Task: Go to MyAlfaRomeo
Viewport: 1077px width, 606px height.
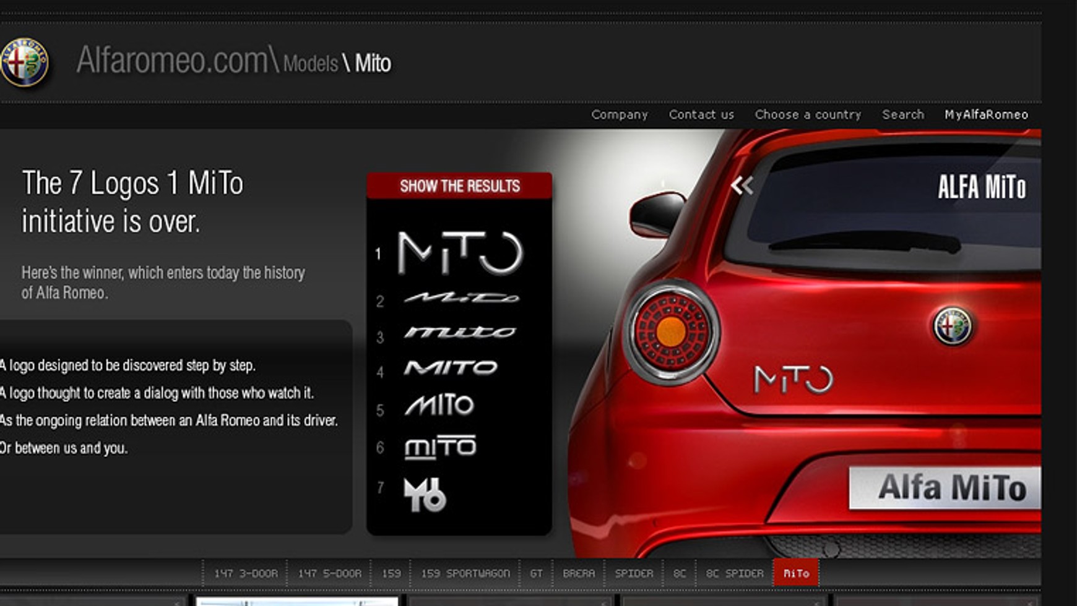Action: [x=985, y=114]
